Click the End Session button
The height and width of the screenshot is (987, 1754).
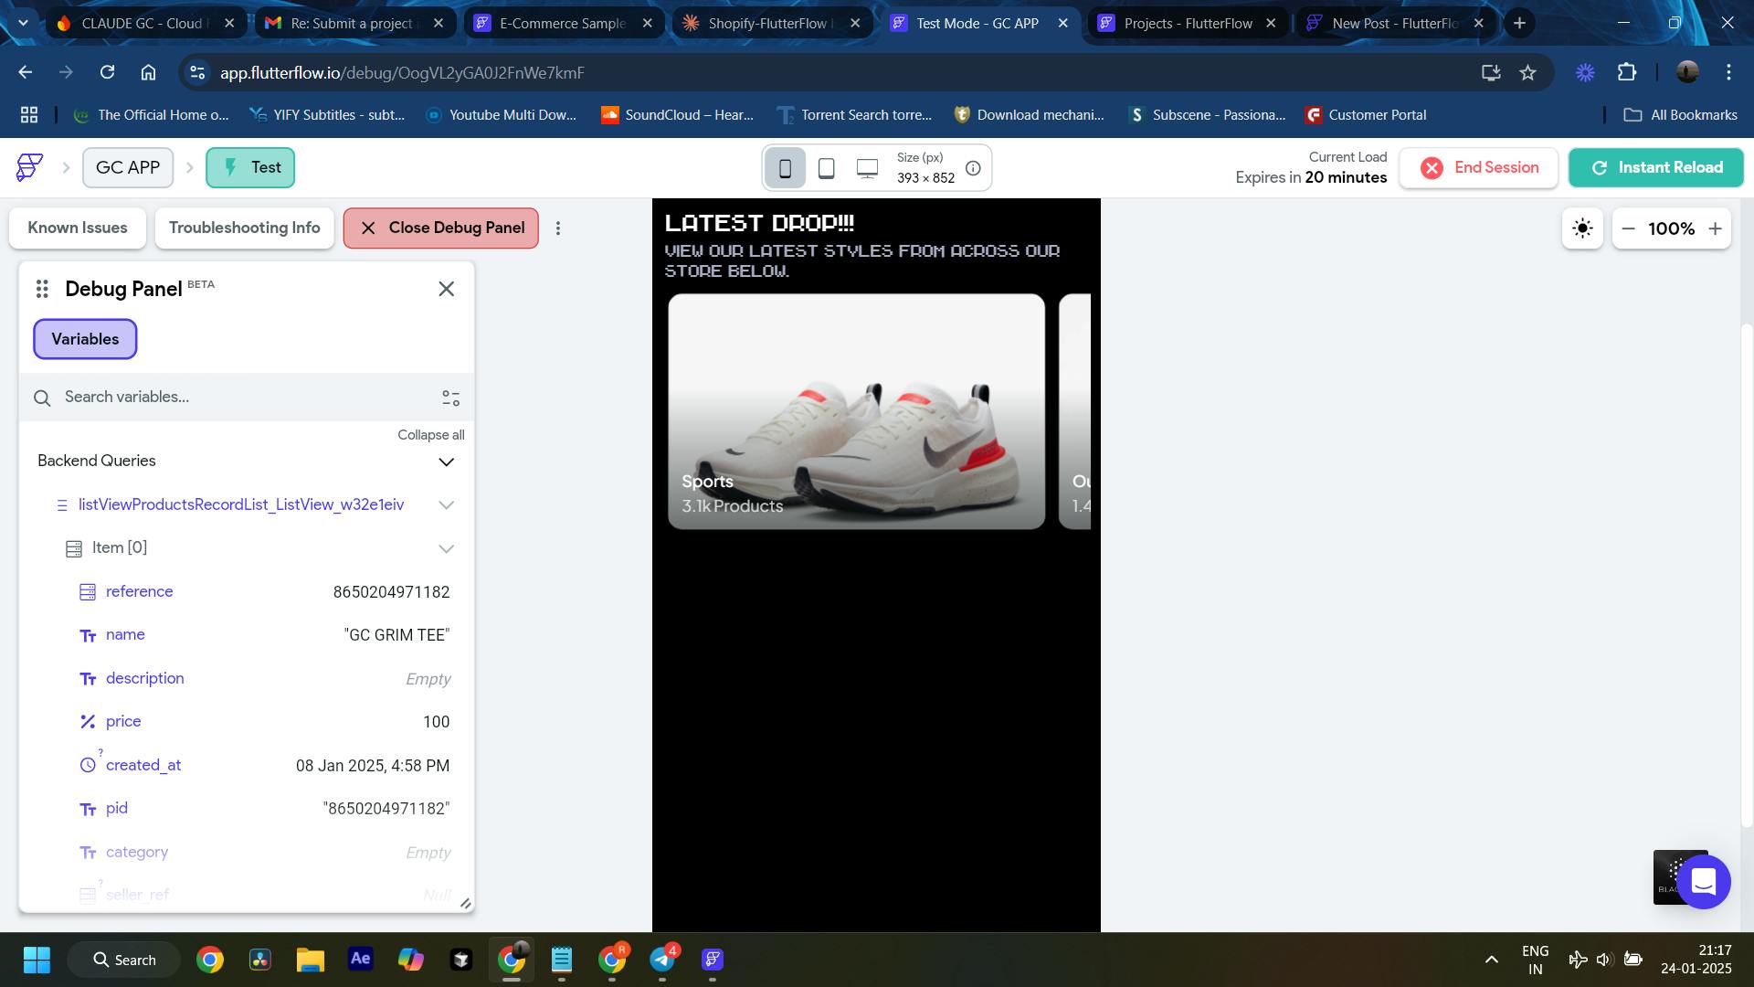(x=1478, y=167)
